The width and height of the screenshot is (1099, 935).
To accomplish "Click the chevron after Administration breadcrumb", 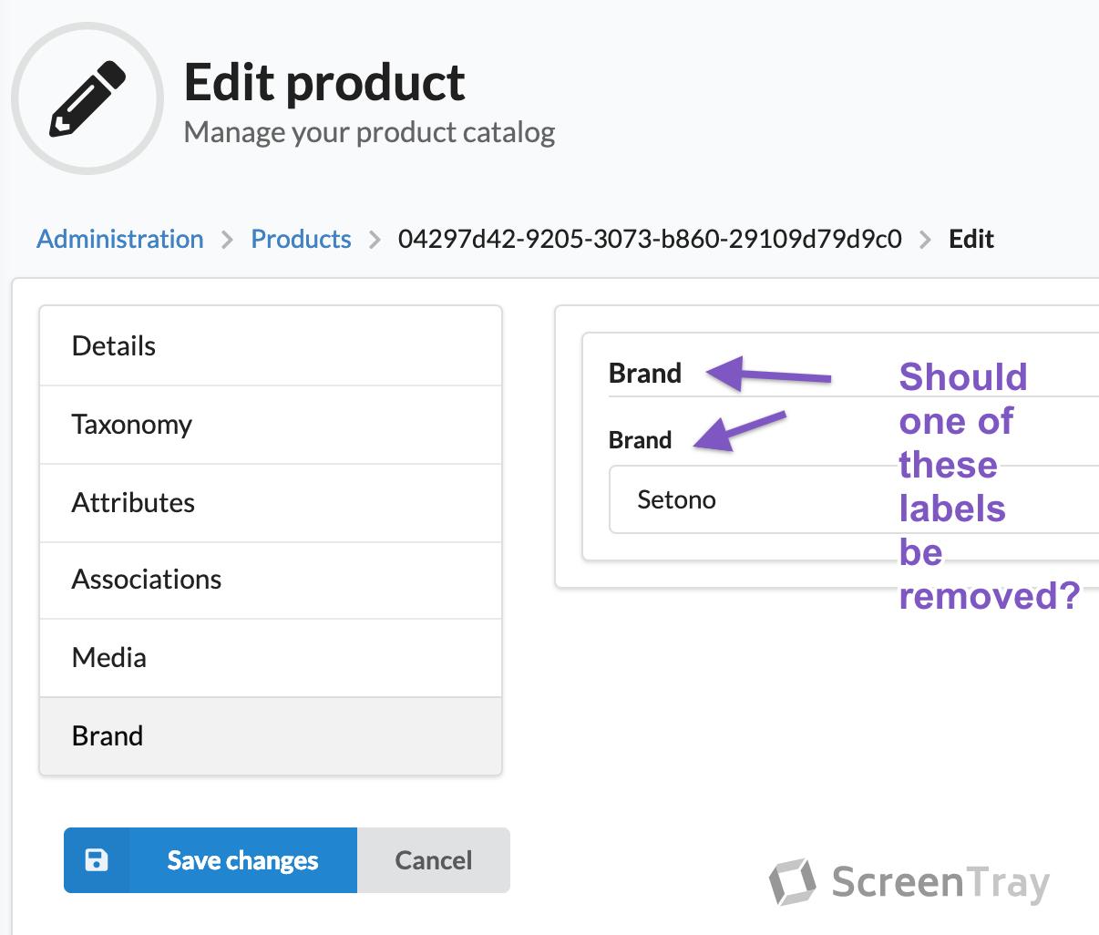I will [228, 240].
